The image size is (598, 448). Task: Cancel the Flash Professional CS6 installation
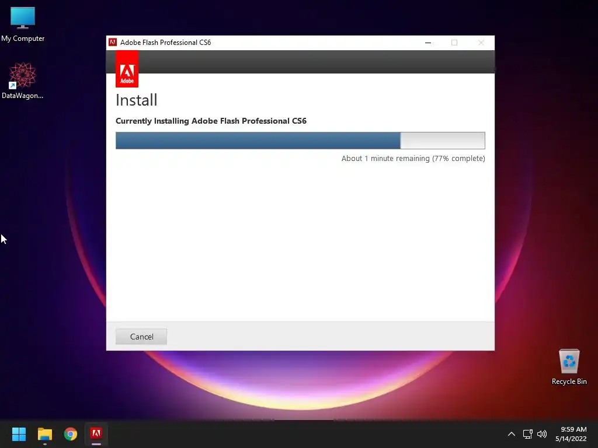tap(141, 337)
